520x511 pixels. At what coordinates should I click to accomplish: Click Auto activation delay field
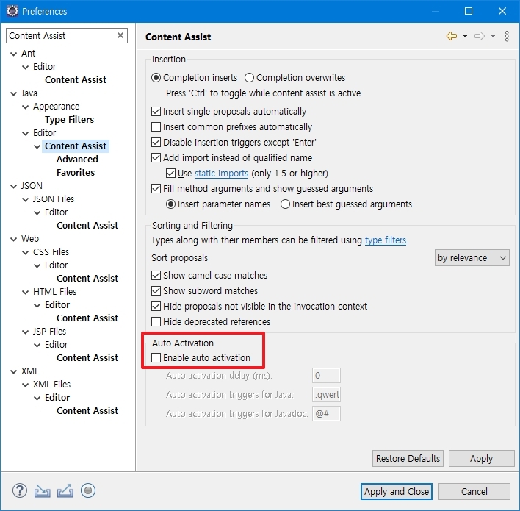(x=326, y=376)
